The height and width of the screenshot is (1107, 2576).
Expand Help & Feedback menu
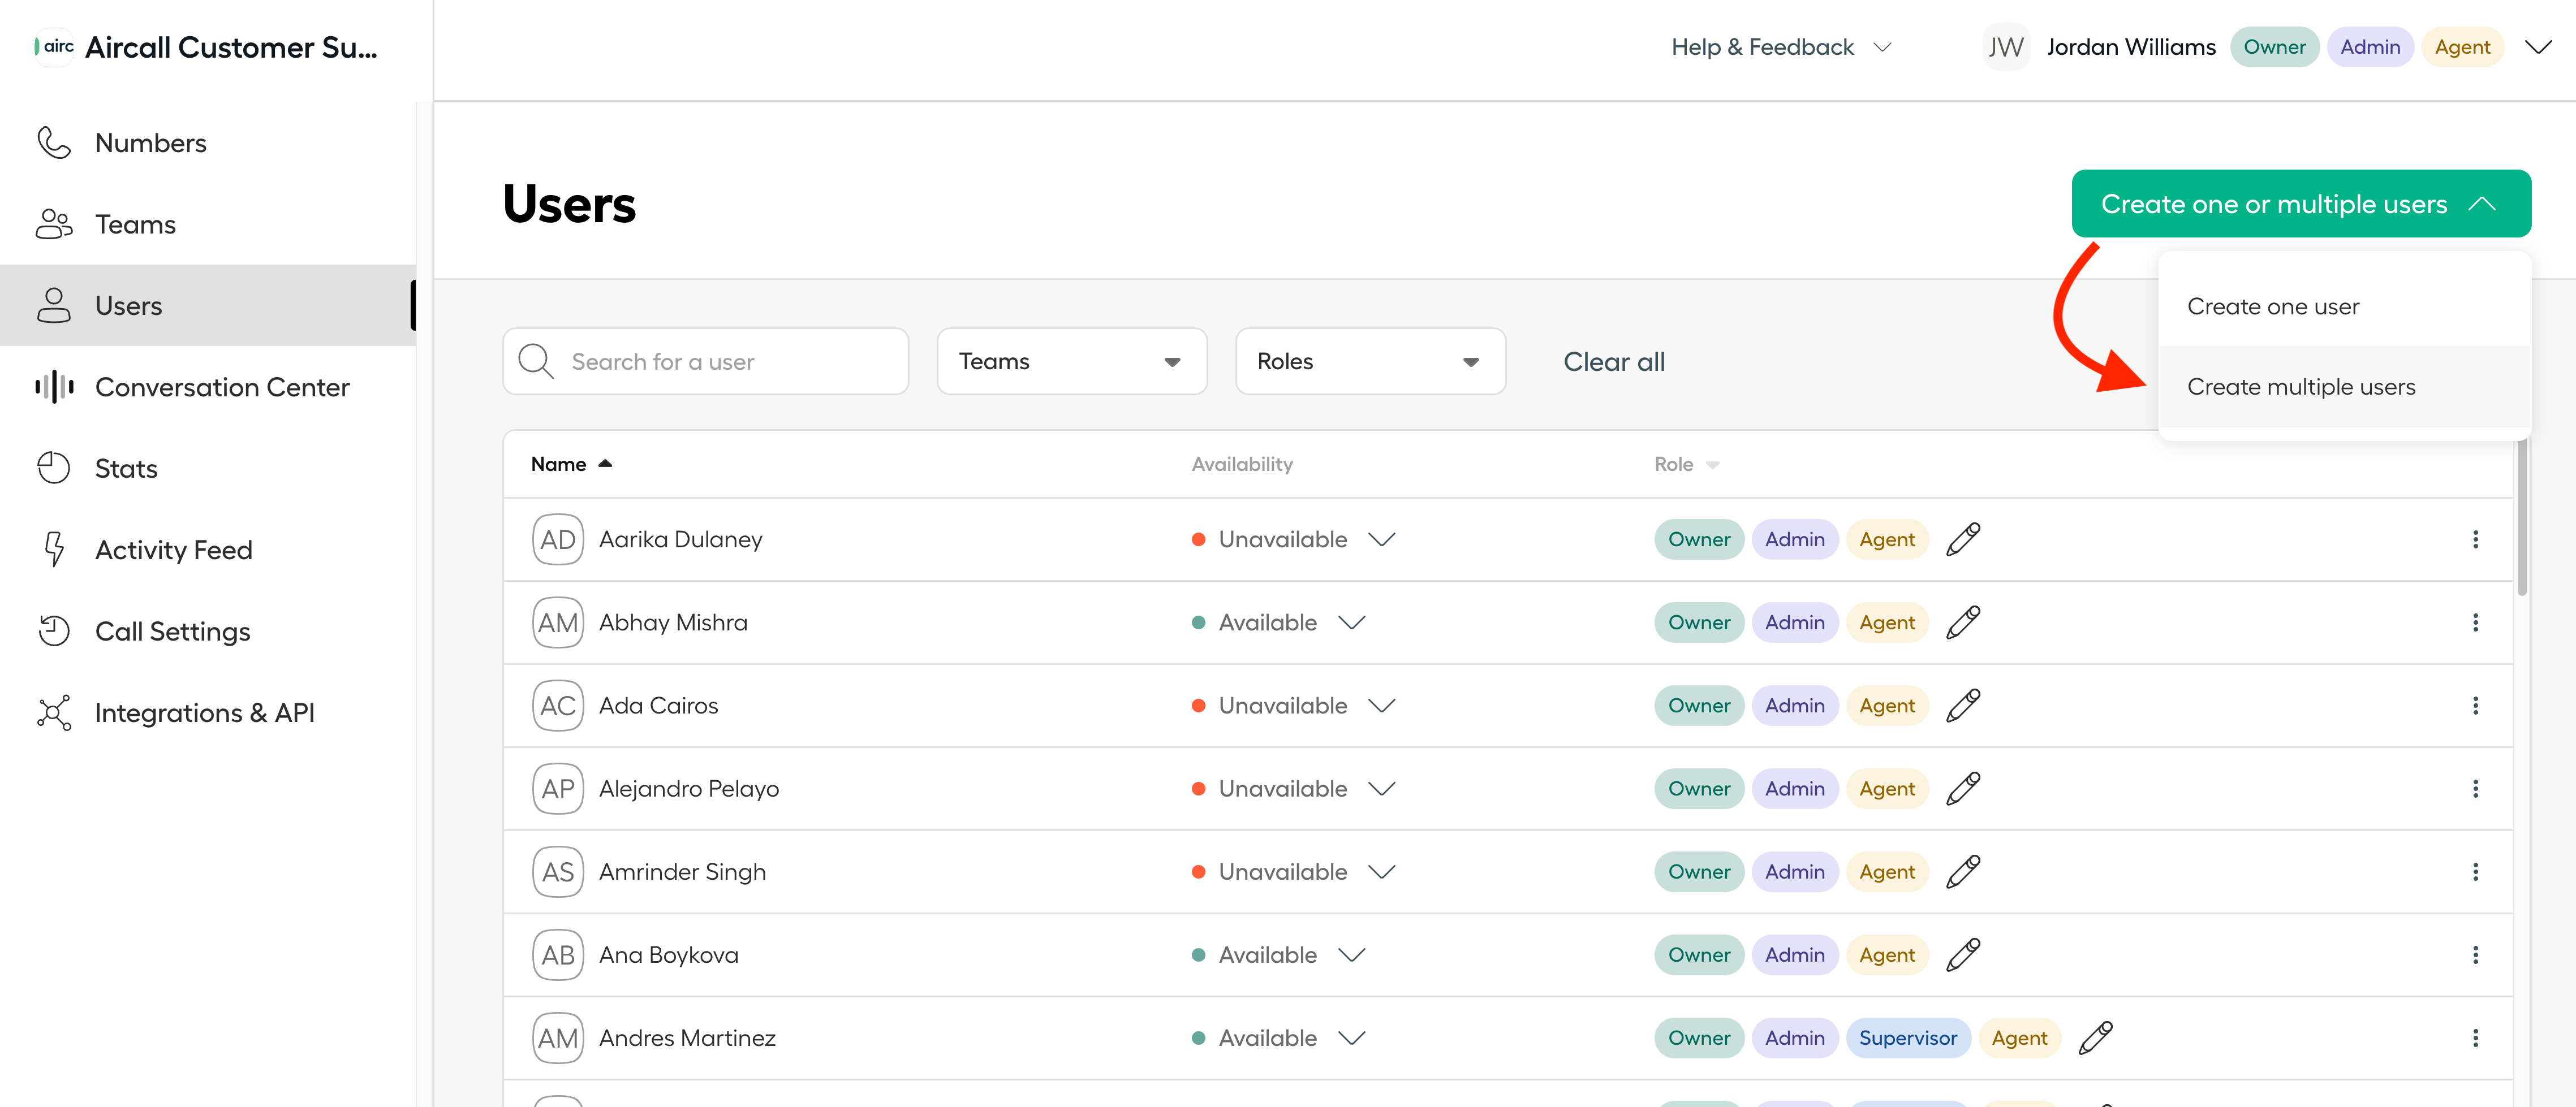(x=1781, y=47)
